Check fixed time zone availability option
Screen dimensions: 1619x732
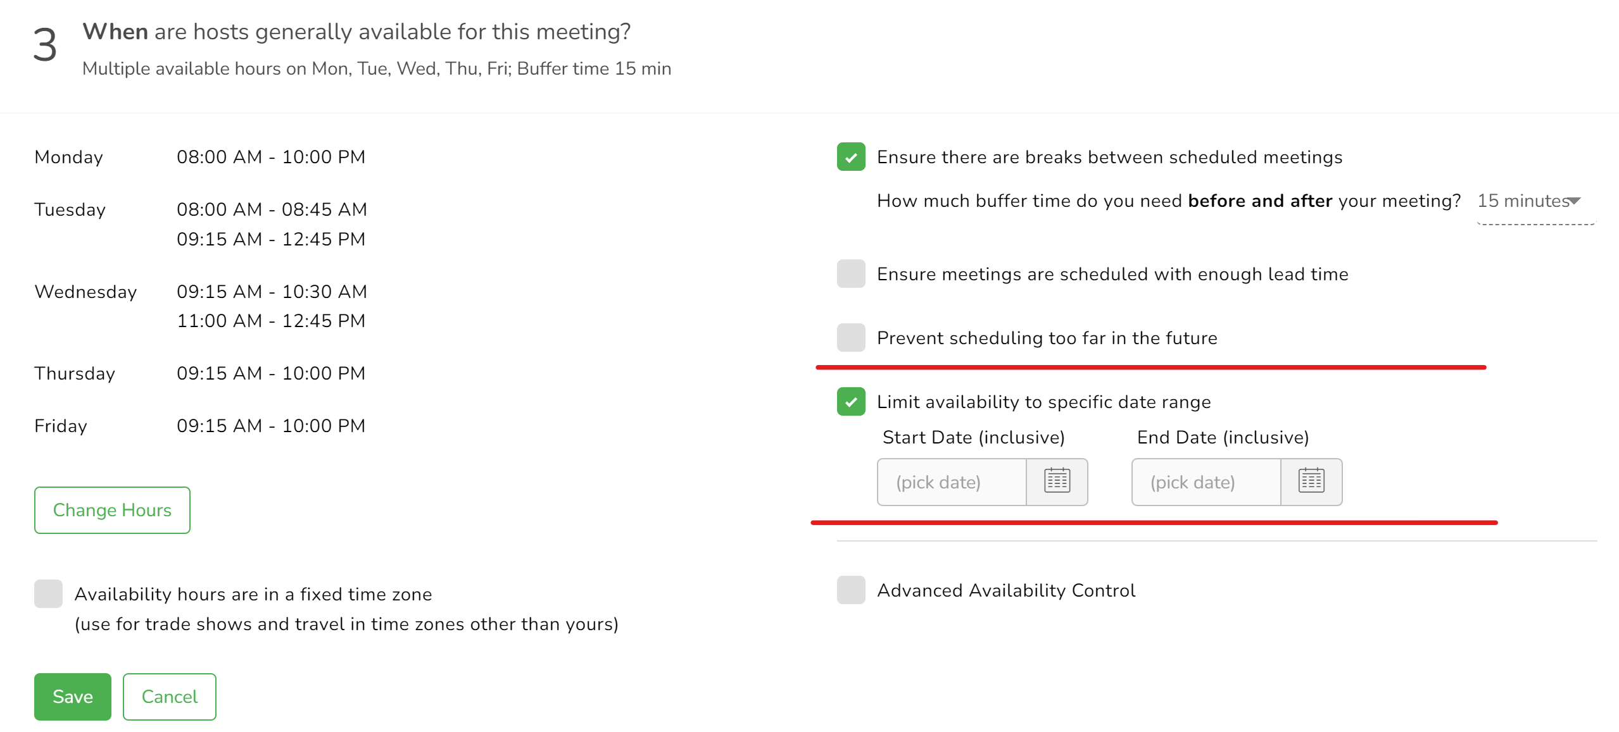[48, 594]
